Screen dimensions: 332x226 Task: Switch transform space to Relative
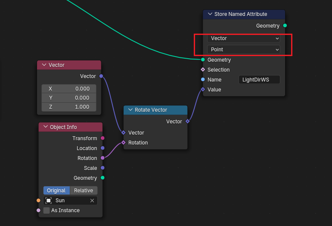[x=84, y=191]
